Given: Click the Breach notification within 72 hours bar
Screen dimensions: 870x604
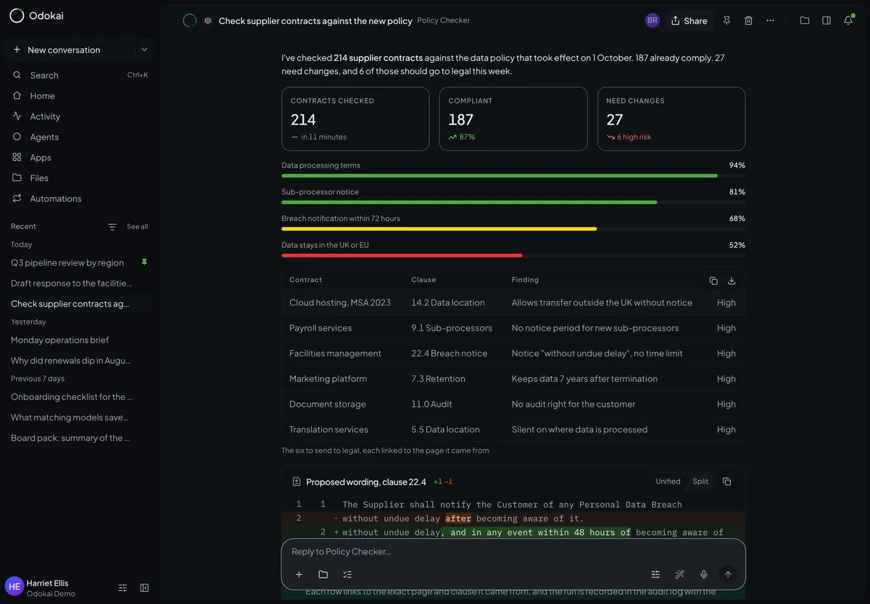Looking at the screenshot, I should pyautogui.click(x=513, y=228).
